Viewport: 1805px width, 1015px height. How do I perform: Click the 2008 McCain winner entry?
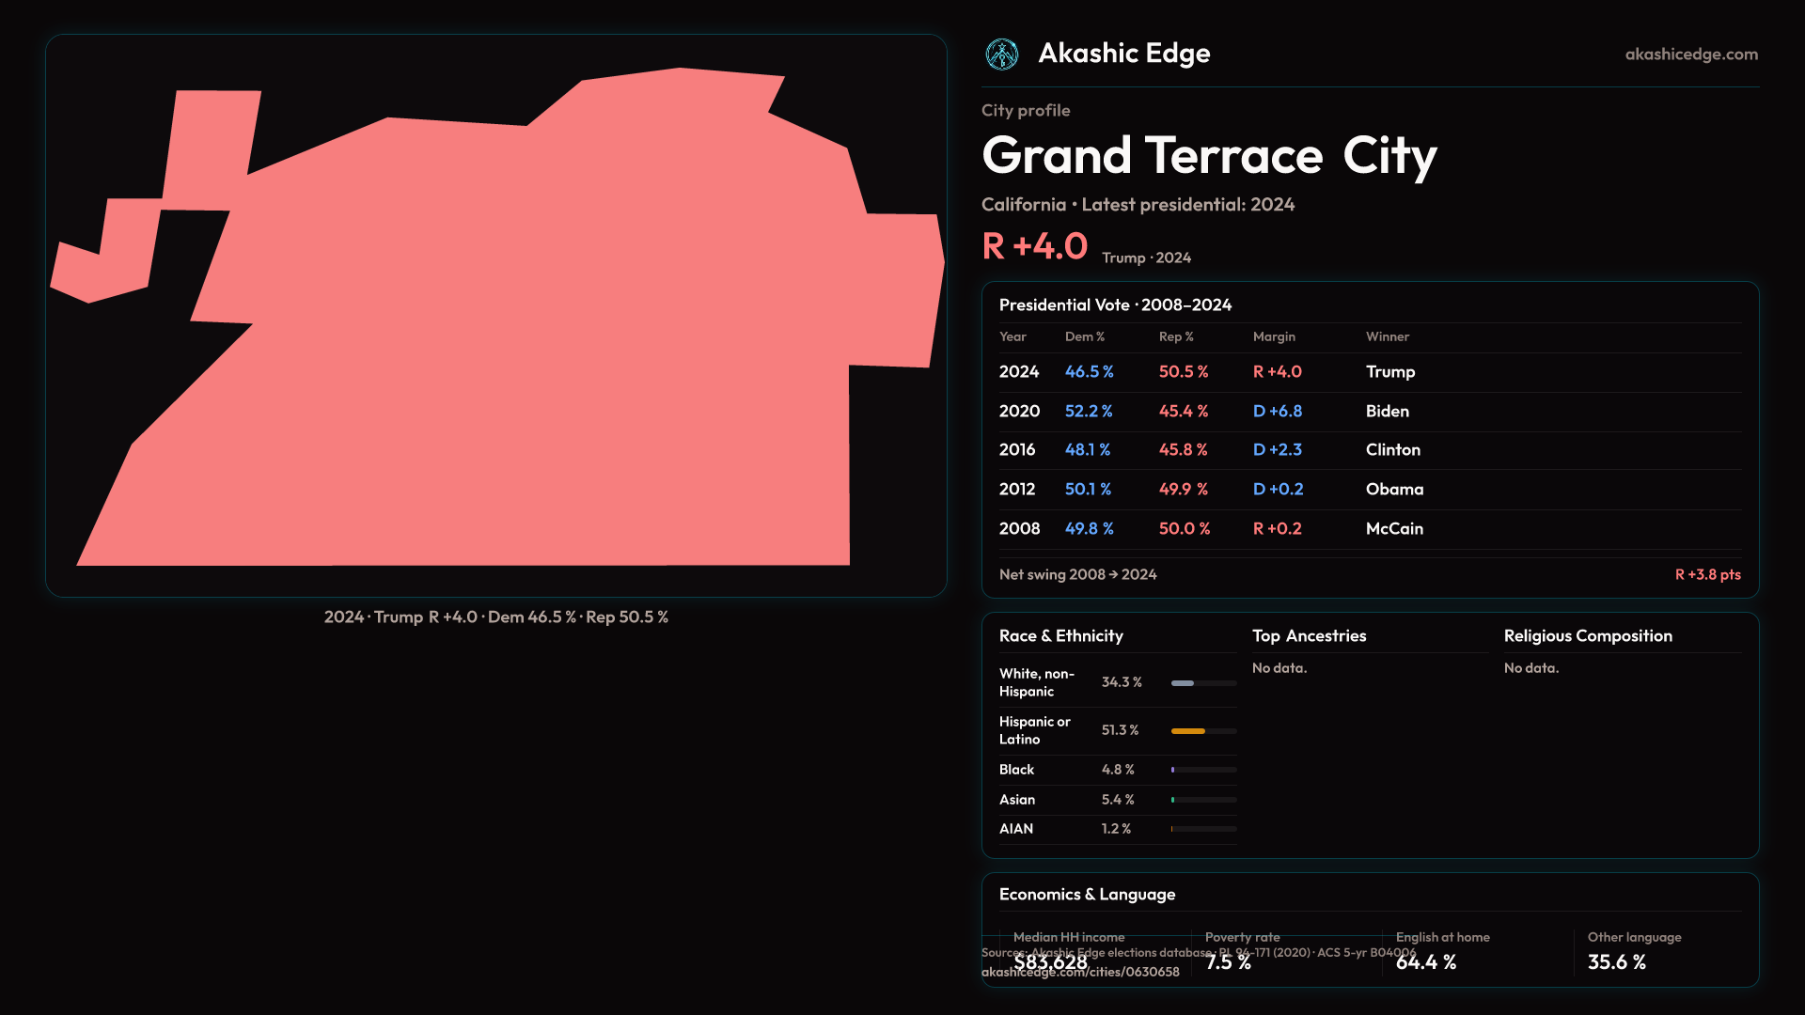point(1394,529)
